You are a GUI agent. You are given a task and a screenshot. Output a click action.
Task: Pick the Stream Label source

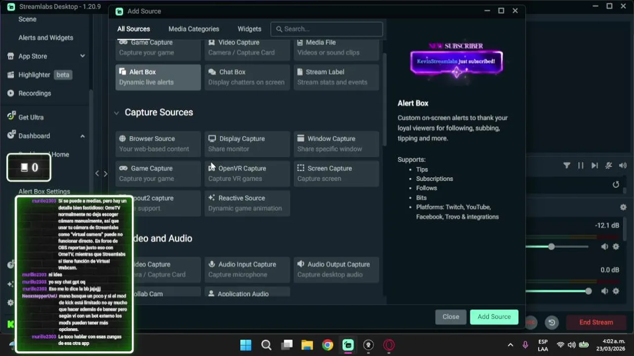coord(336,77)
